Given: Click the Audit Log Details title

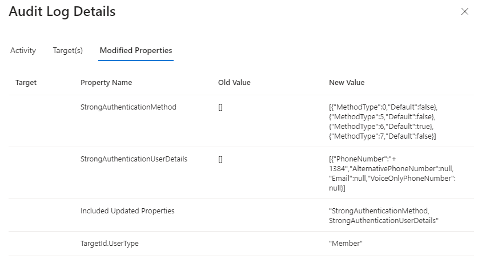Looking at the screenshot, I should (x=62, y=11).
